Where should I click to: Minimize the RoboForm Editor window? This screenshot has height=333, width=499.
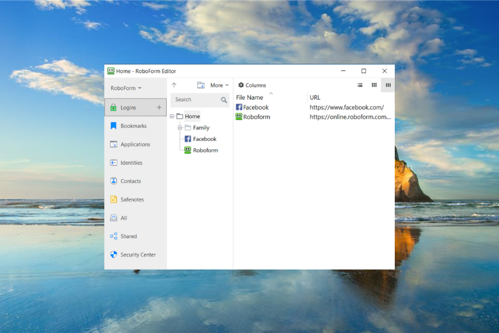point(343,71)
